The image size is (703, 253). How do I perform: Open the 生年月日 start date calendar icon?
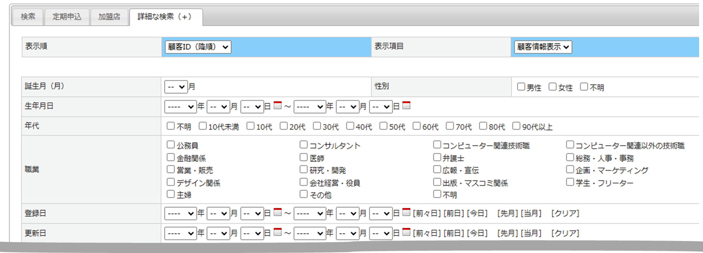point(277,105)
